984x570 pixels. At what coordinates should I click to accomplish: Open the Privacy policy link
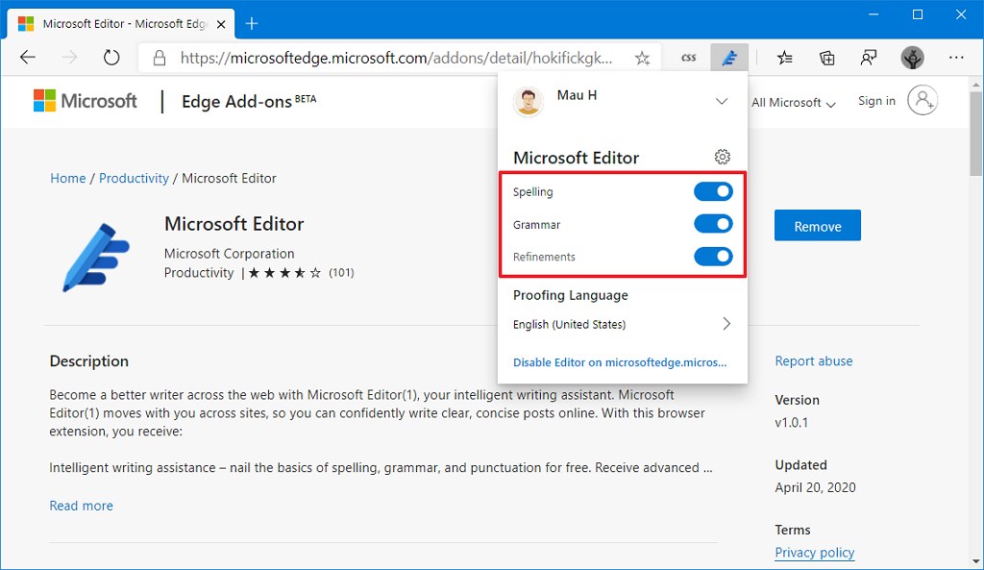[x=814, y=553]
